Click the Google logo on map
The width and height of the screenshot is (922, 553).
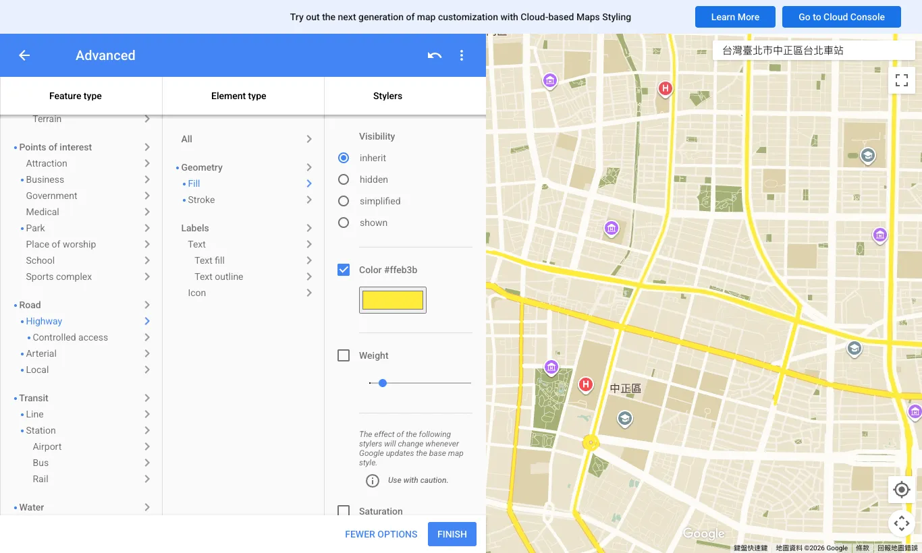coord(703,533)
